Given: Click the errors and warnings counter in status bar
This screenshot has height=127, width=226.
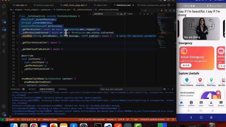Looking at the screenshot, I should [x=29, y=120].
